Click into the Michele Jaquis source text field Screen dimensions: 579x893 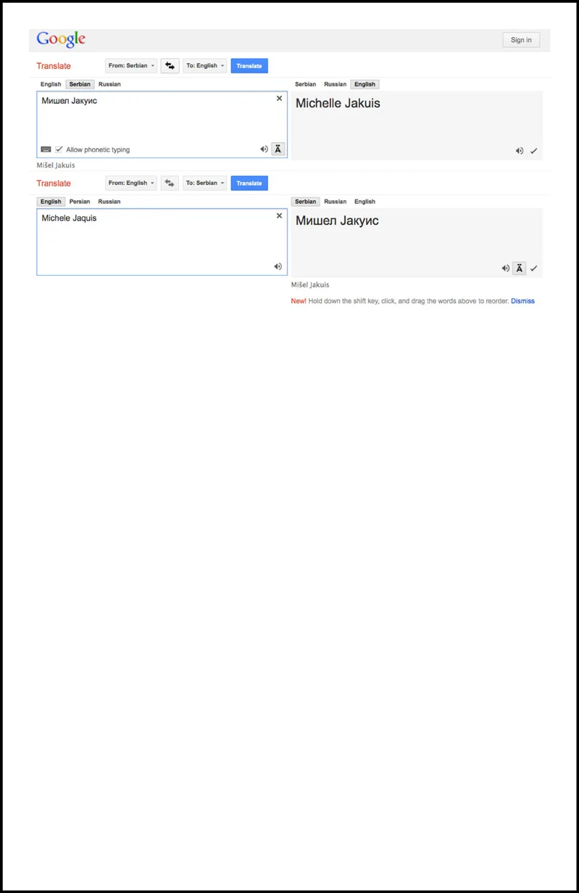pos(162,242)
